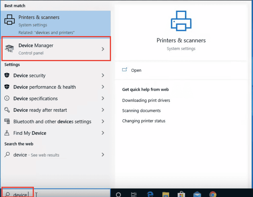Open Device performance & health setting
Viewport: 253px width, 197px height.
[x=56, y=87]
